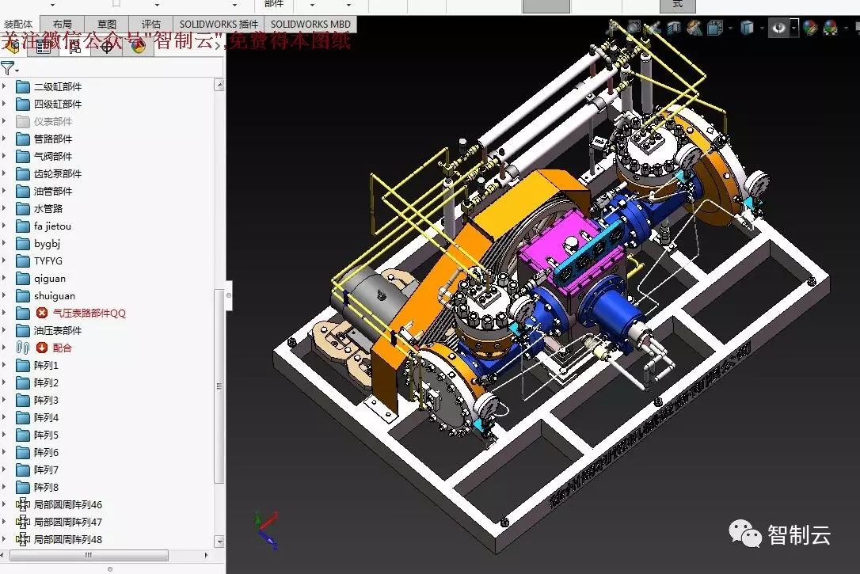The image size is (860, 574).
Task: Click the tree vertical scrollbar thumb
Action: 219,386
